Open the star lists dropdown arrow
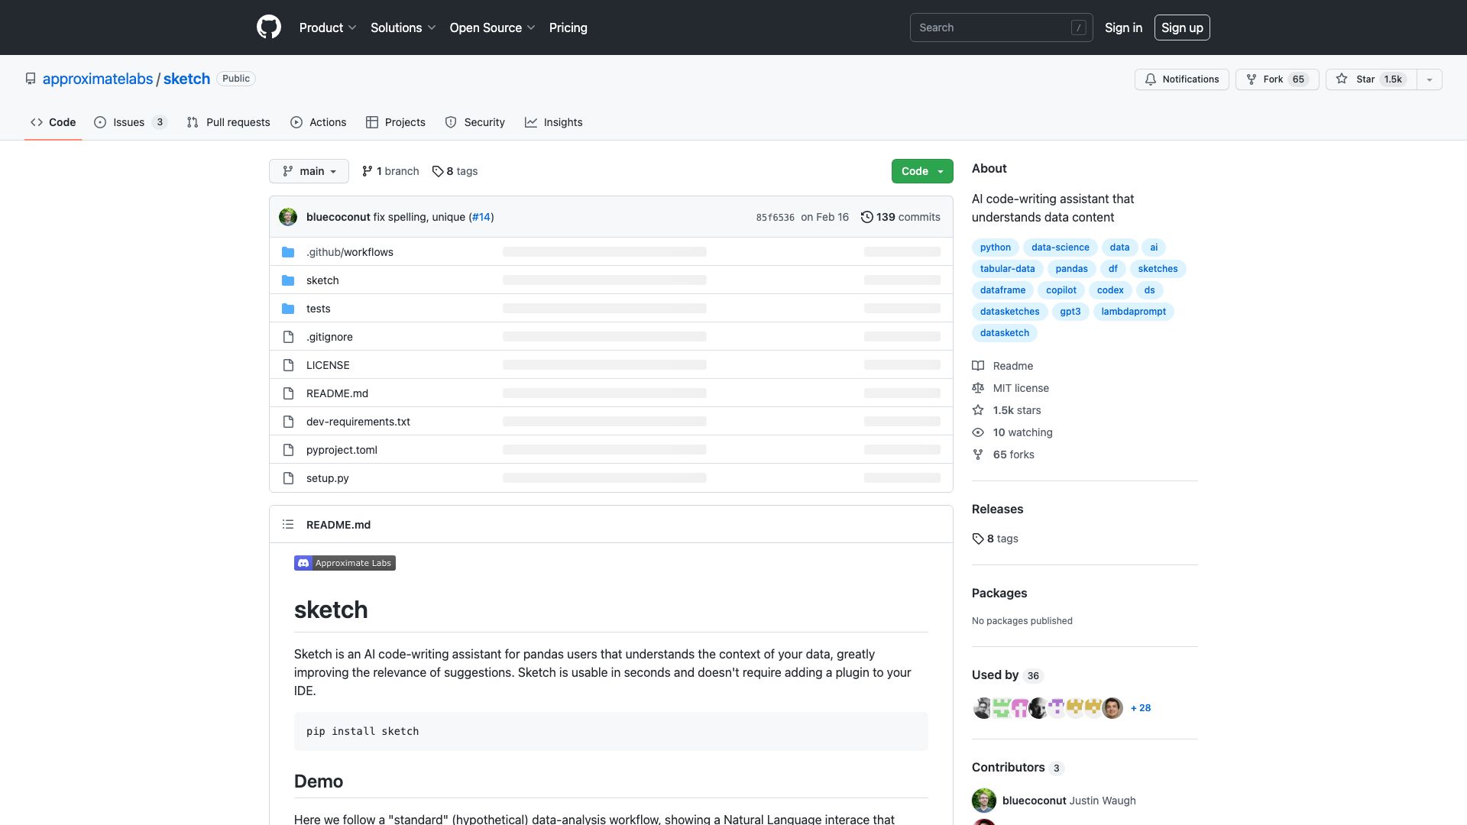Image resolution: width=1467 pixels, height=825 pixels. (1429, 79)
